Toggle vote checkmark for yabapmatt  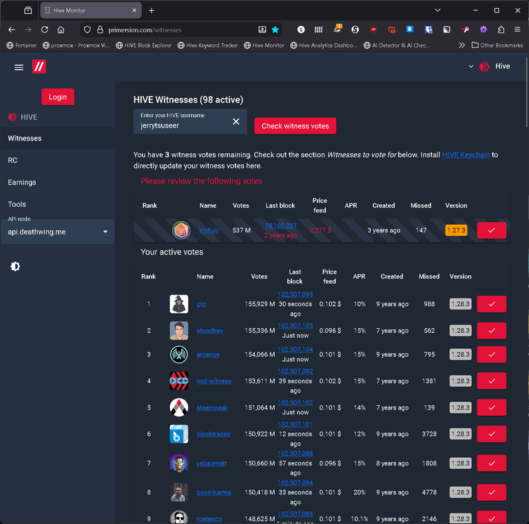coord(491,463)
